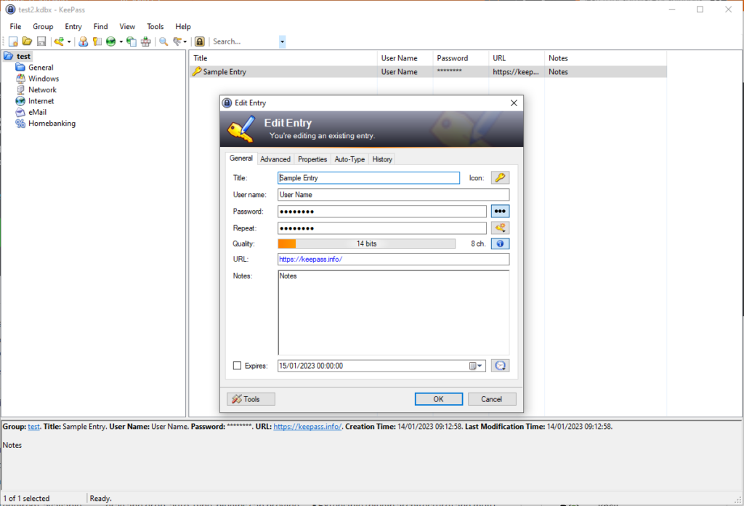
Task: Open the Help menu
Action: pos(182,27)
